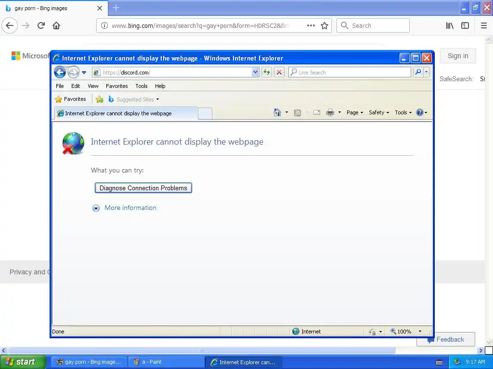
Task: Open the page actions three-dots menu in Firefox
Action: tap(311, 26)
